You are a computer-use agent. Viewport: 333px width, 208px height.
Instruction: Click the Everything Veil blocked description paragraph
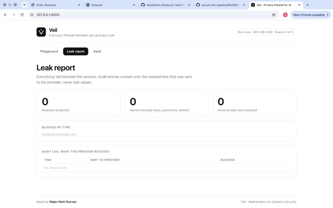114,79
